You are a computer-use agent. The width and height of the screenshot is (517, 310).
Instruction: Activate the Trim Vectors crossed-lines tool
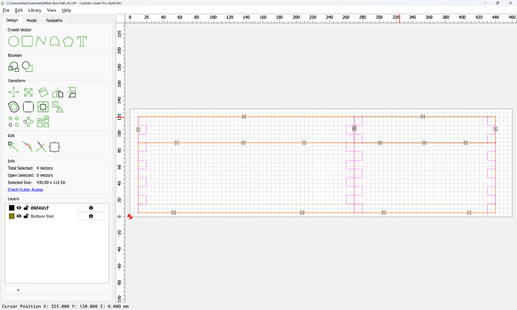coord(41,147)
